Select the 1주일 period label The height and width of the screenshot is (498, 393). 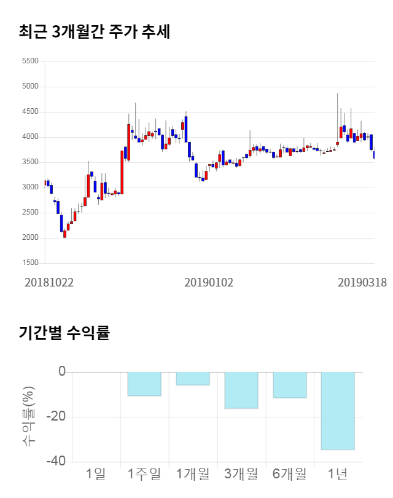coord(144,473)
